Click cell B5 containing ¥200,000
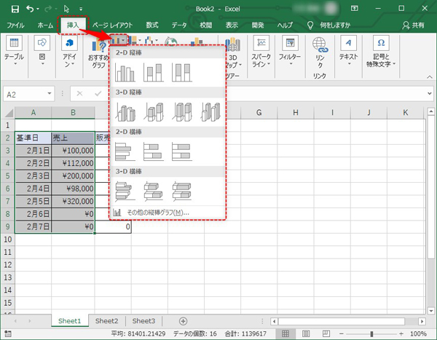Screen dimensions: 437x340 [73, 176]
